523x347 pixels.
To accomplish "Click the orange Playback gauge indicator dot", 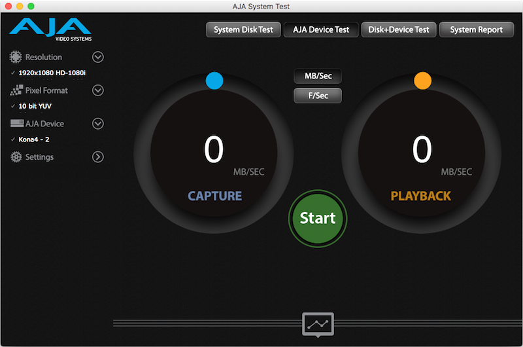I will point(422,81).
